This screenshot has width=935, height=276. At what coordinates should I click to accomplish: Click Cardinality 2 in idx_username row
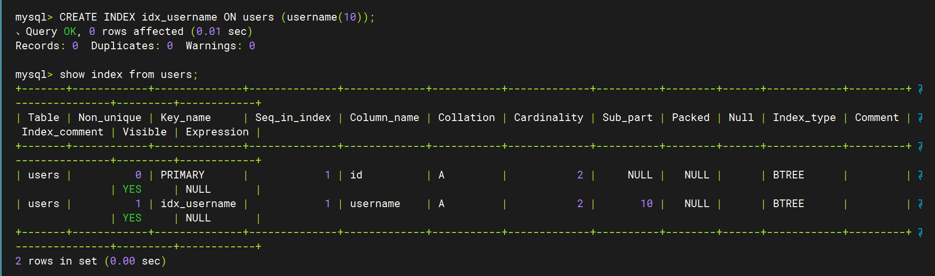tap(580, 204)
